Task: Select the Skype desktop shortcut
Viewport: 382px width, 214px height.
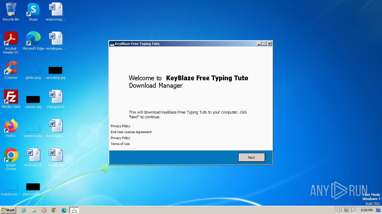Action: [33, 12]
